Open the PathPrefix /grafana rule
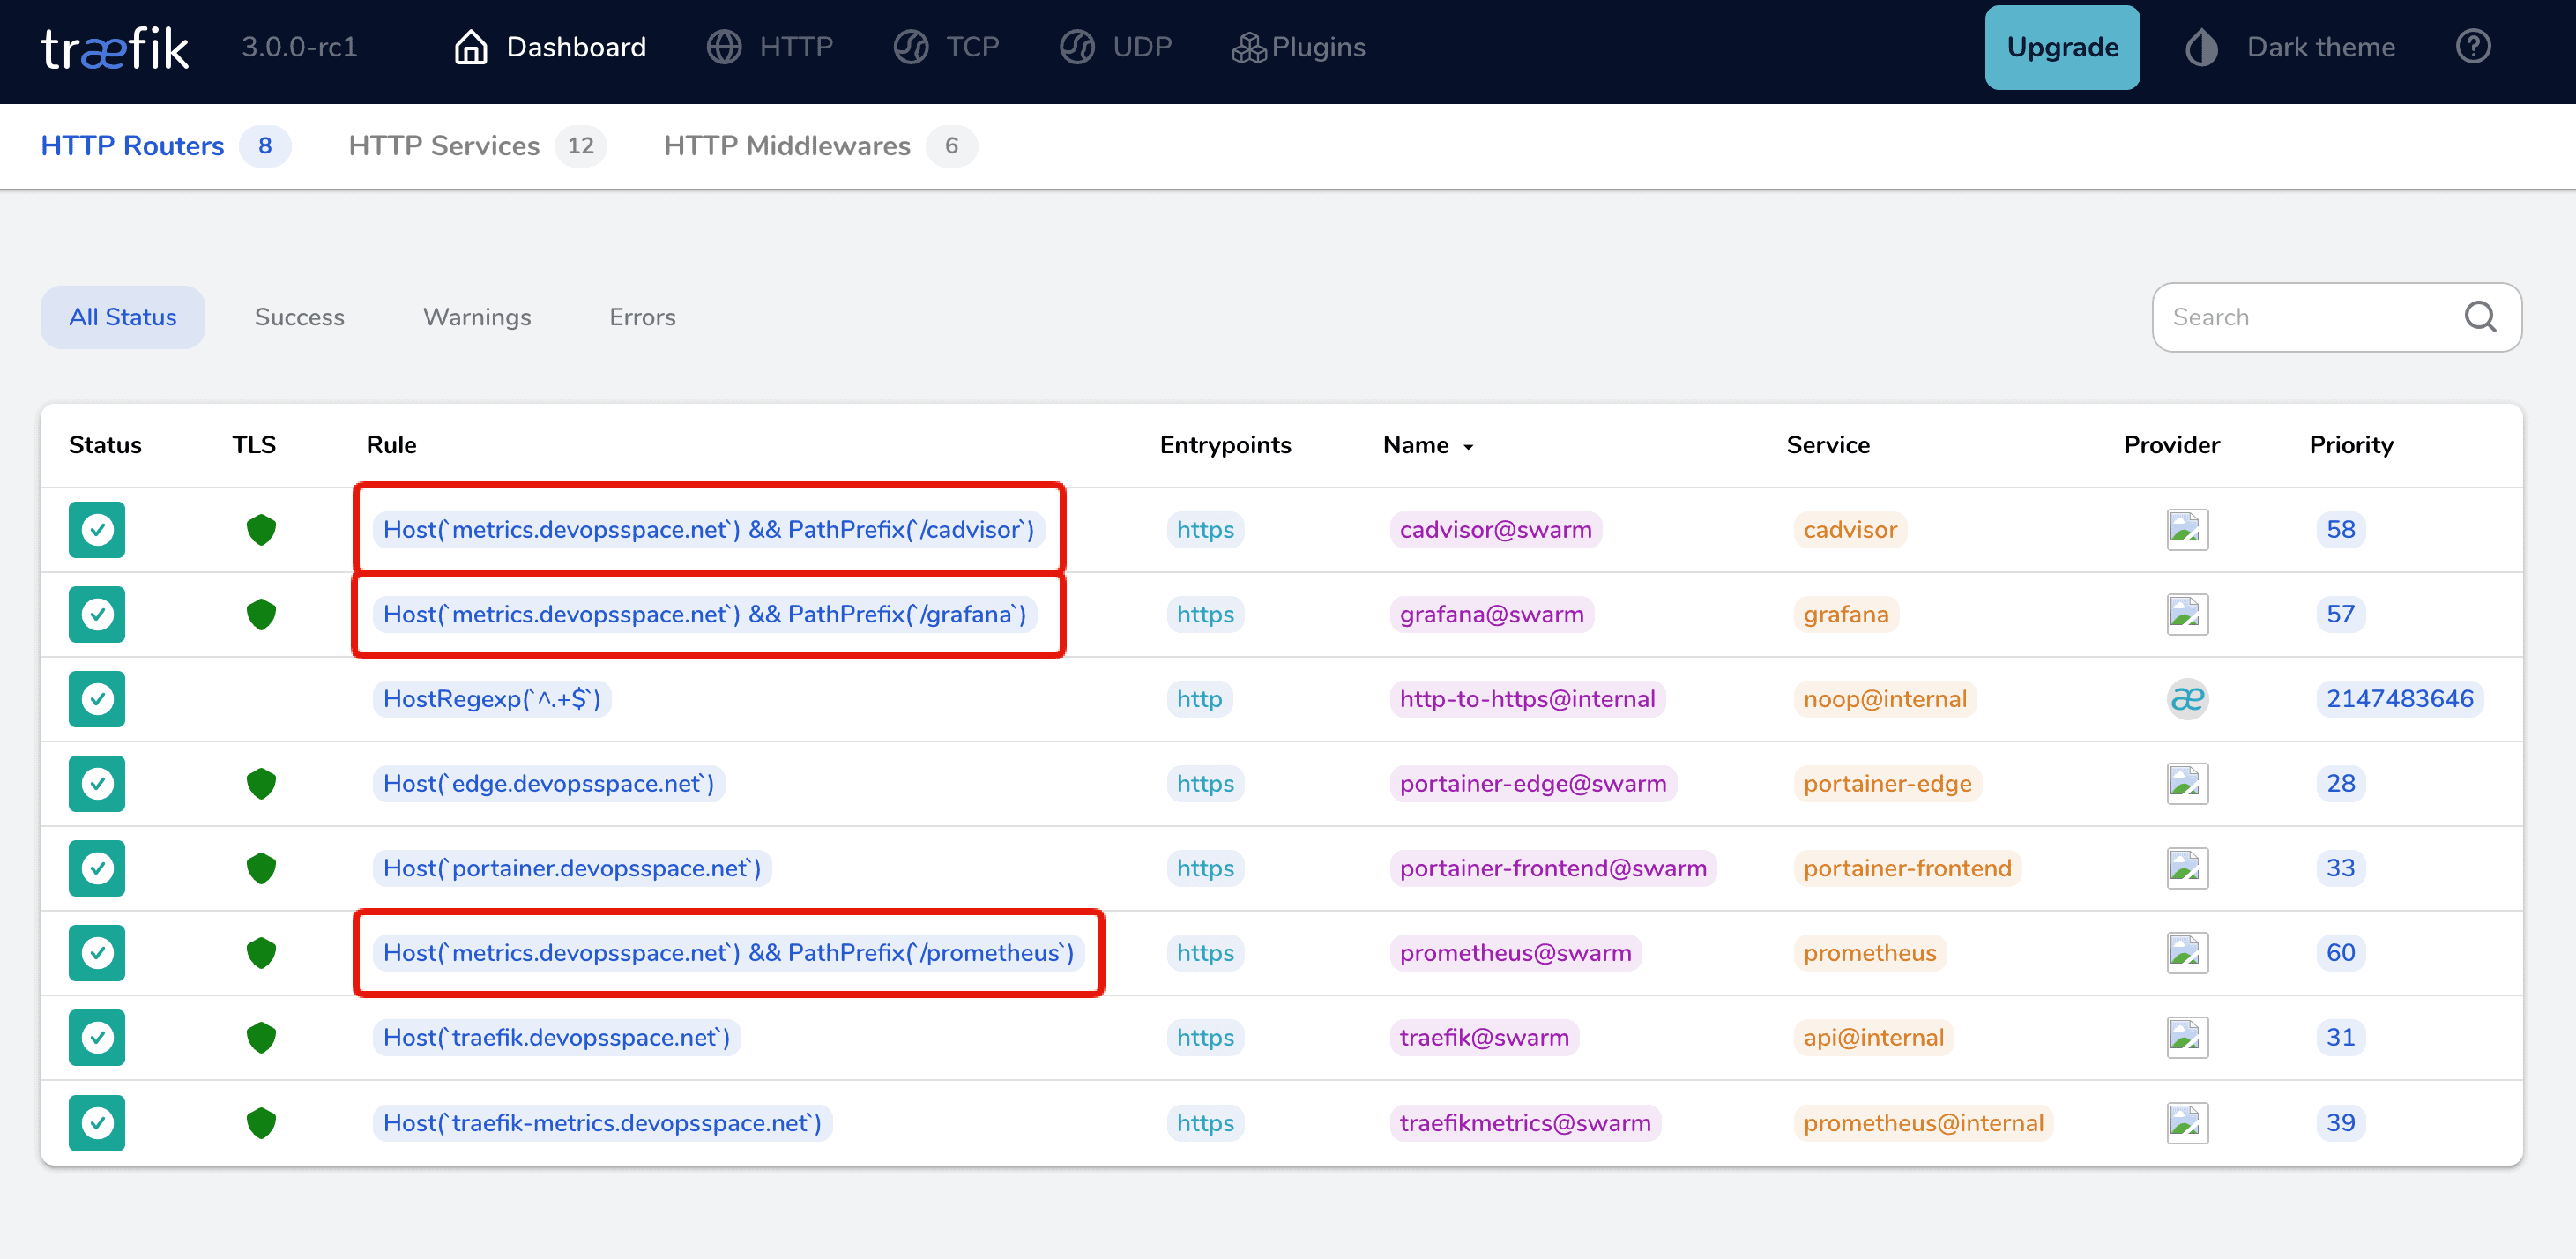2576x1259 pixels. [704, 614]
